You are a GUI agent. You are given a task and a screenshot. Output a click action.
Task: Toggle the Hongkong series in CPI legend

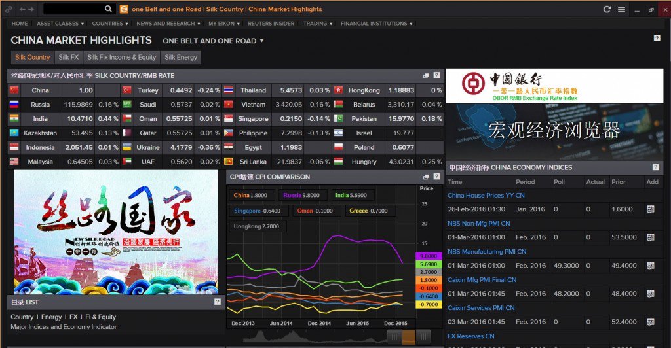point(256,226)
